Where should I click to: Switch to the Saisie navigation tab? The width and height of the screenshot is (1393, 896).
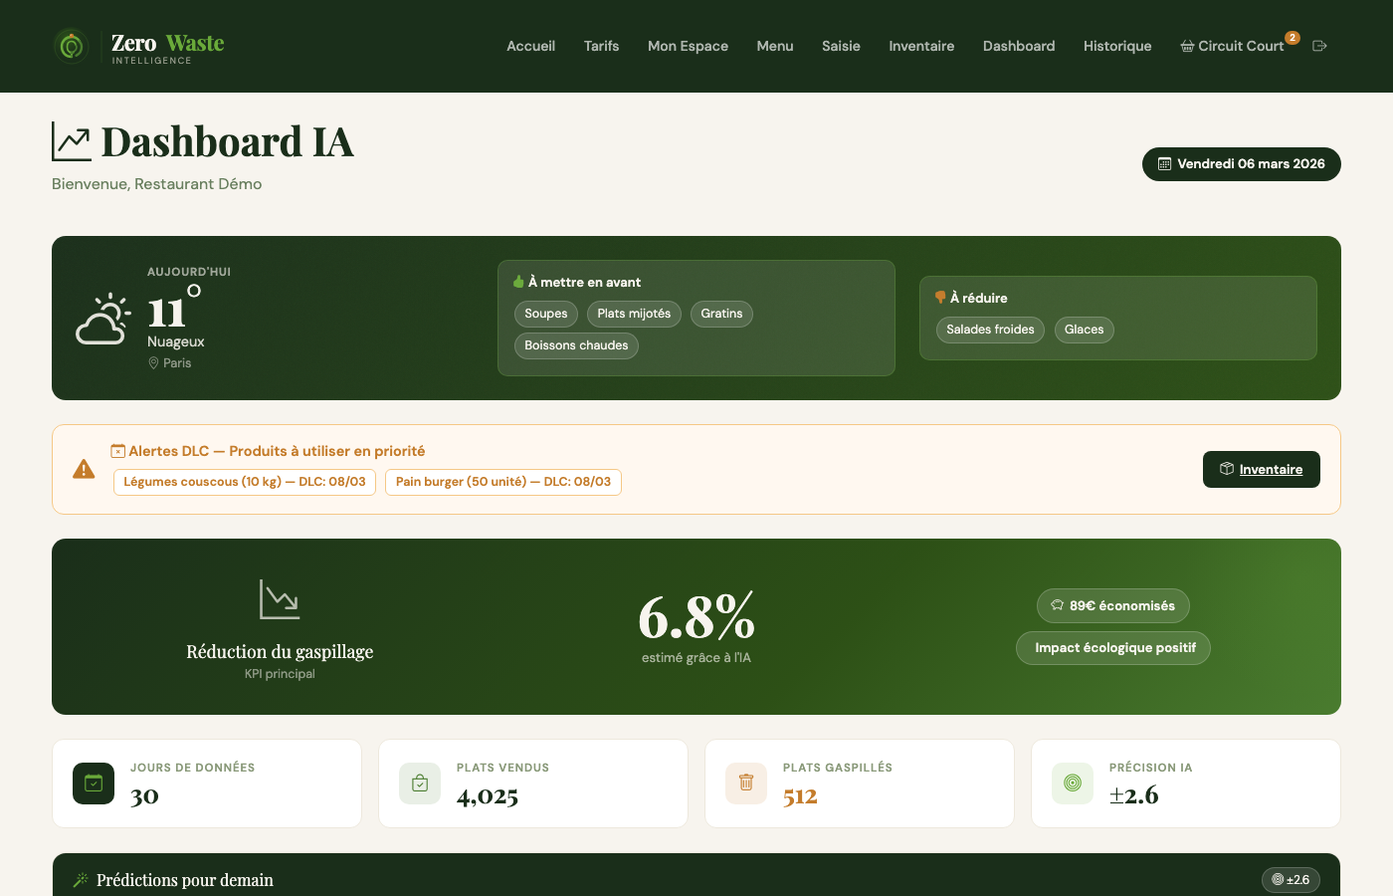(841, 46)
